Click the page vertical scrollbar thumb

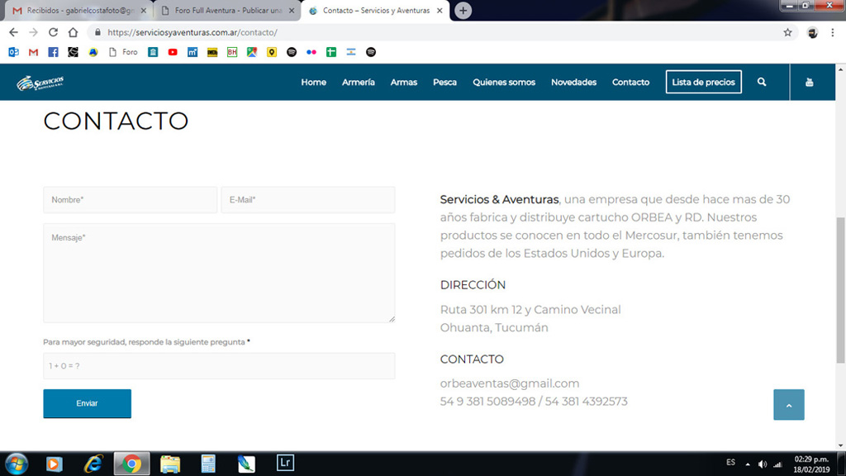[840, 290]
